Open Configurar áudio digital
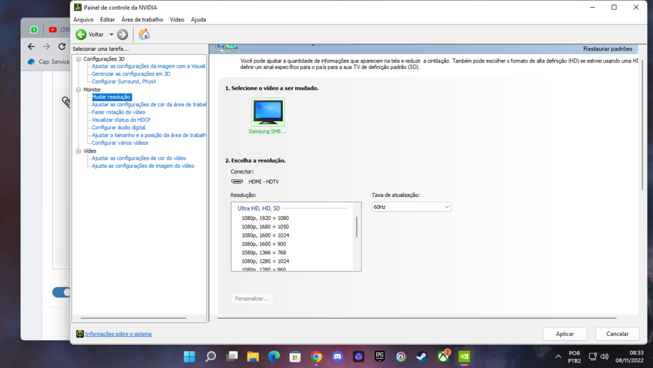 pyautogui.click(x=118, y=127)
